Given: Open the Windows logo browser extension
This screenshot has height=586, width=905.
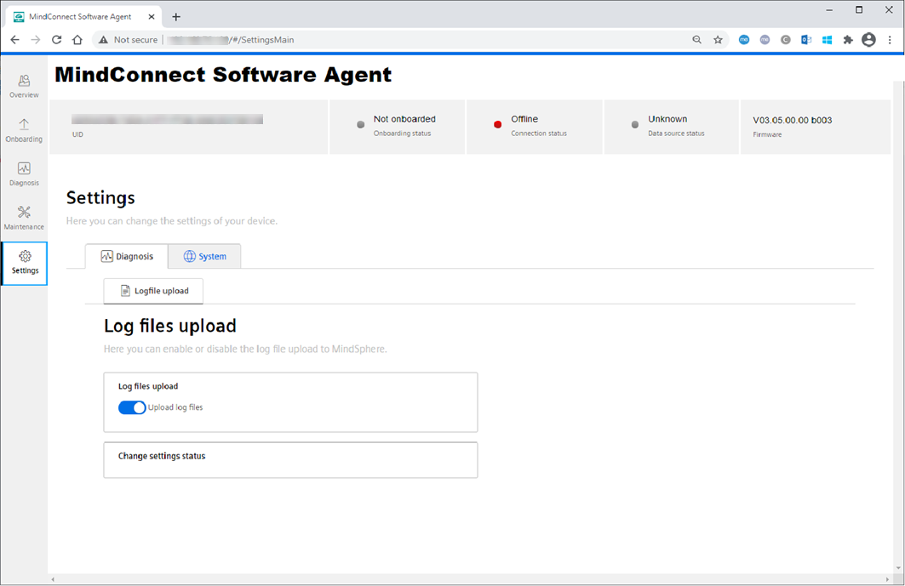Looking at the screenshot, I should coord(827,40).
